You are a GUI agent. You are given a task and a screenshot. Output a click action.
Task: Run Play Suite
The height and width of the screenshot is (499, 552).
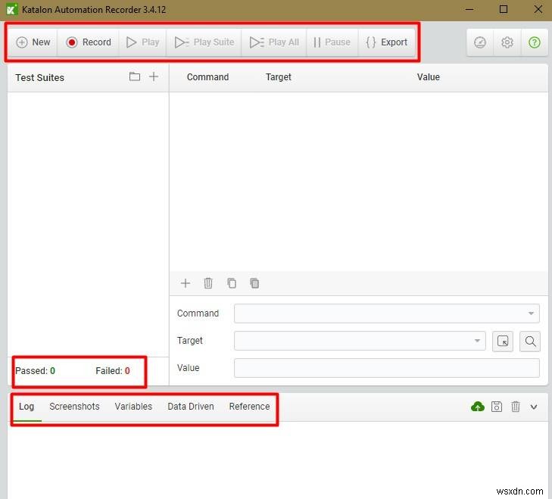pos(204,42)
